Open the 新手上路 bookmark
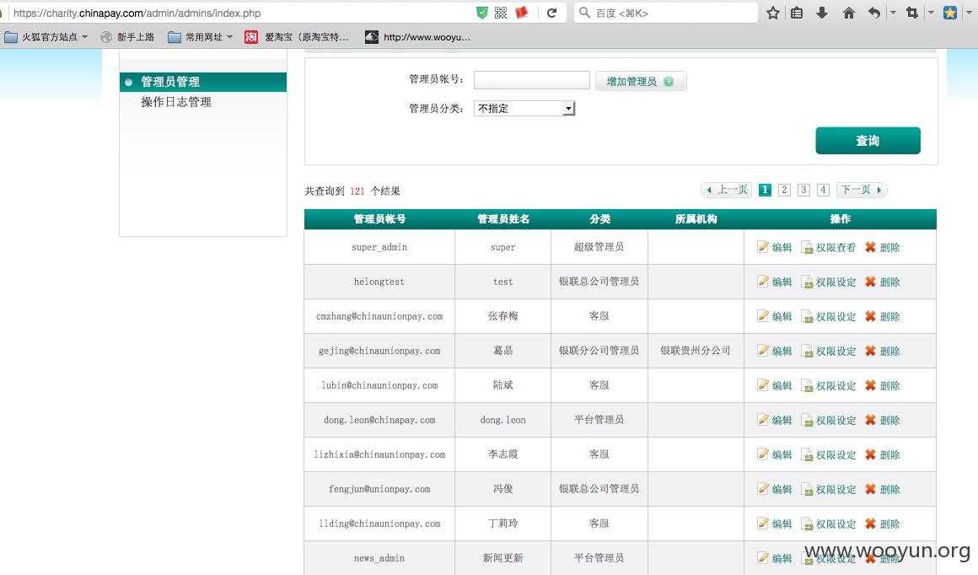The height and width of the screenshot is (575, 978). [x=127, y=37]
